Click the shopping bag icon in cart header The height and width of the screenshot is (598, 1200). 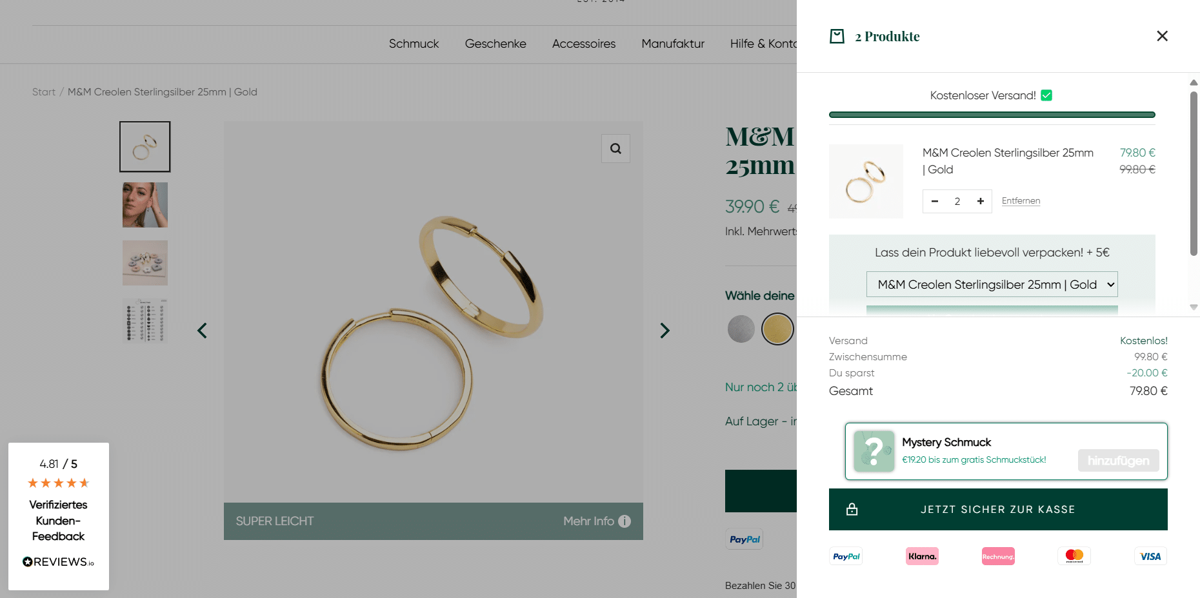pos(837,36)
